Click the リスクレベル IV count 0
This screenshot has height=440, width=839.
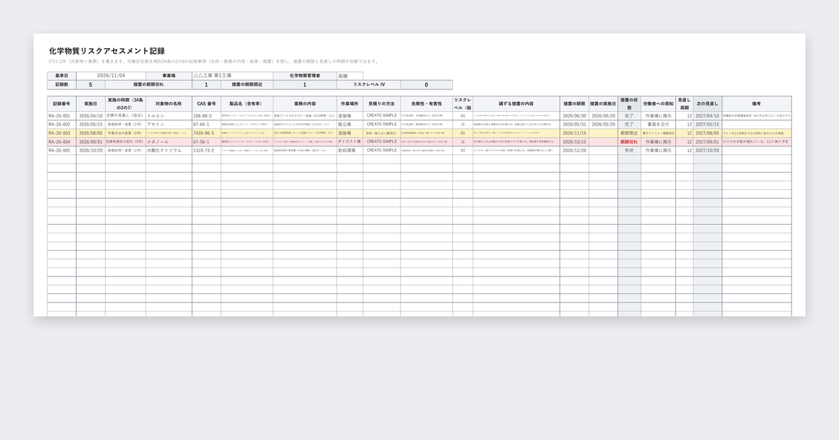tap(426, 85)
